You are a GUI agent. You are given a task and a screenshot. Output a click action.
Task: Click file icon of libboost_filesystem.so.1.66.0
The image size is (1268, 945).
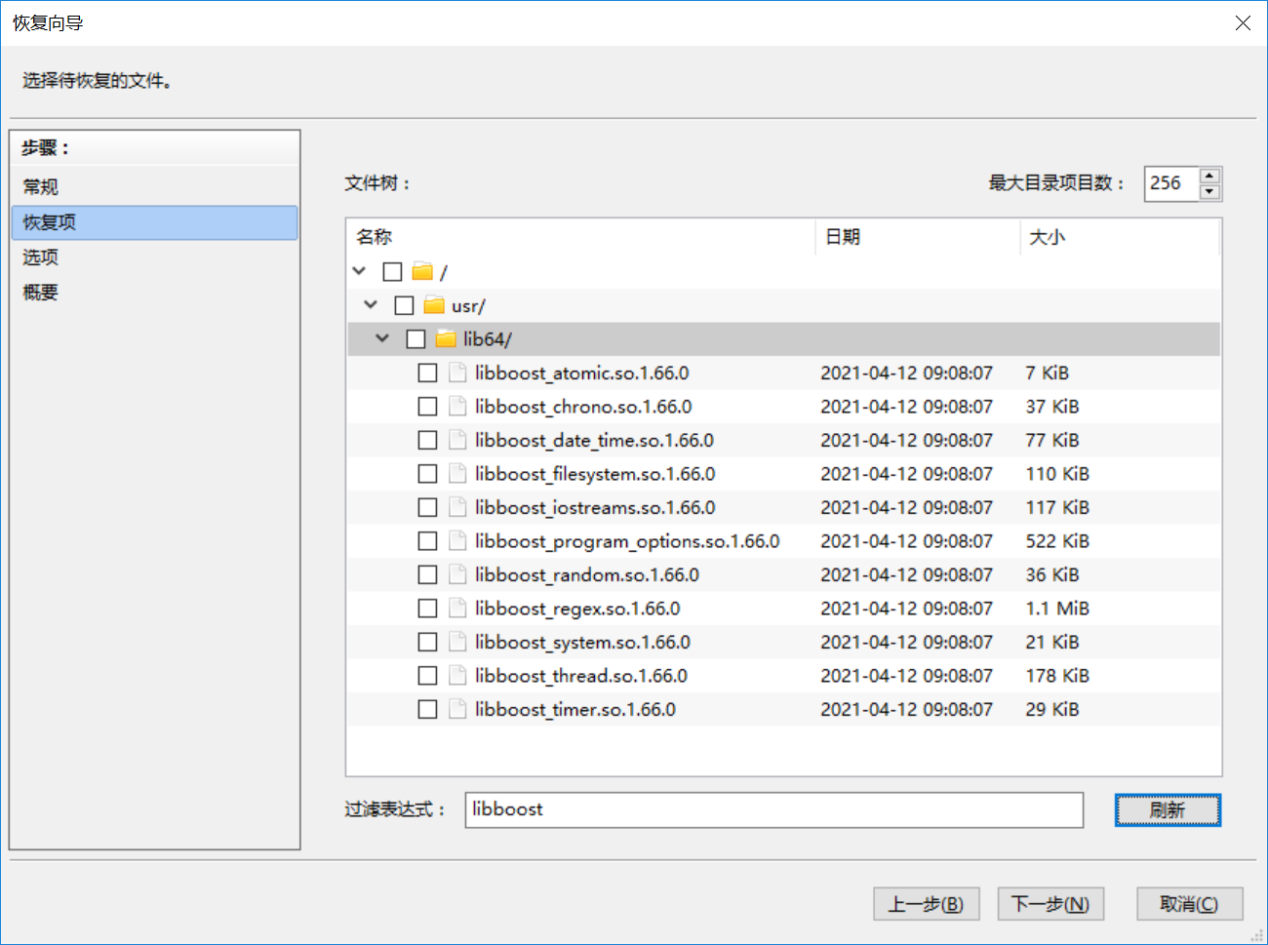[x=457, y=474]
